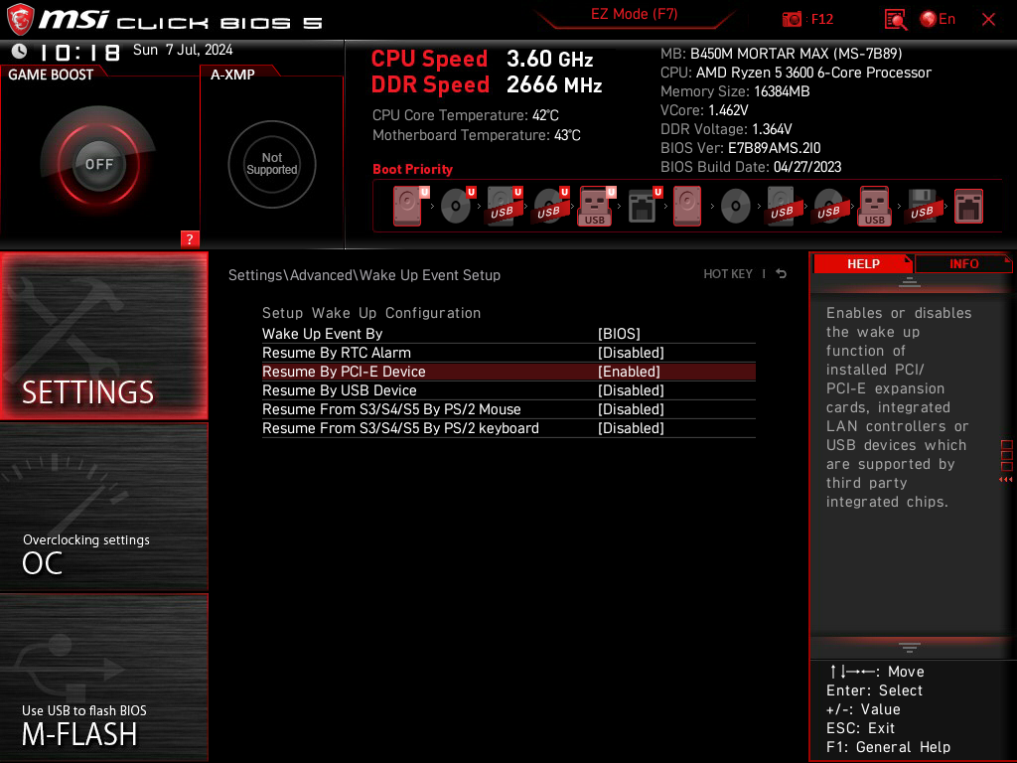Switch to the HELP tab
This screenshot has height=763, width=1017.
click(863, 263)
